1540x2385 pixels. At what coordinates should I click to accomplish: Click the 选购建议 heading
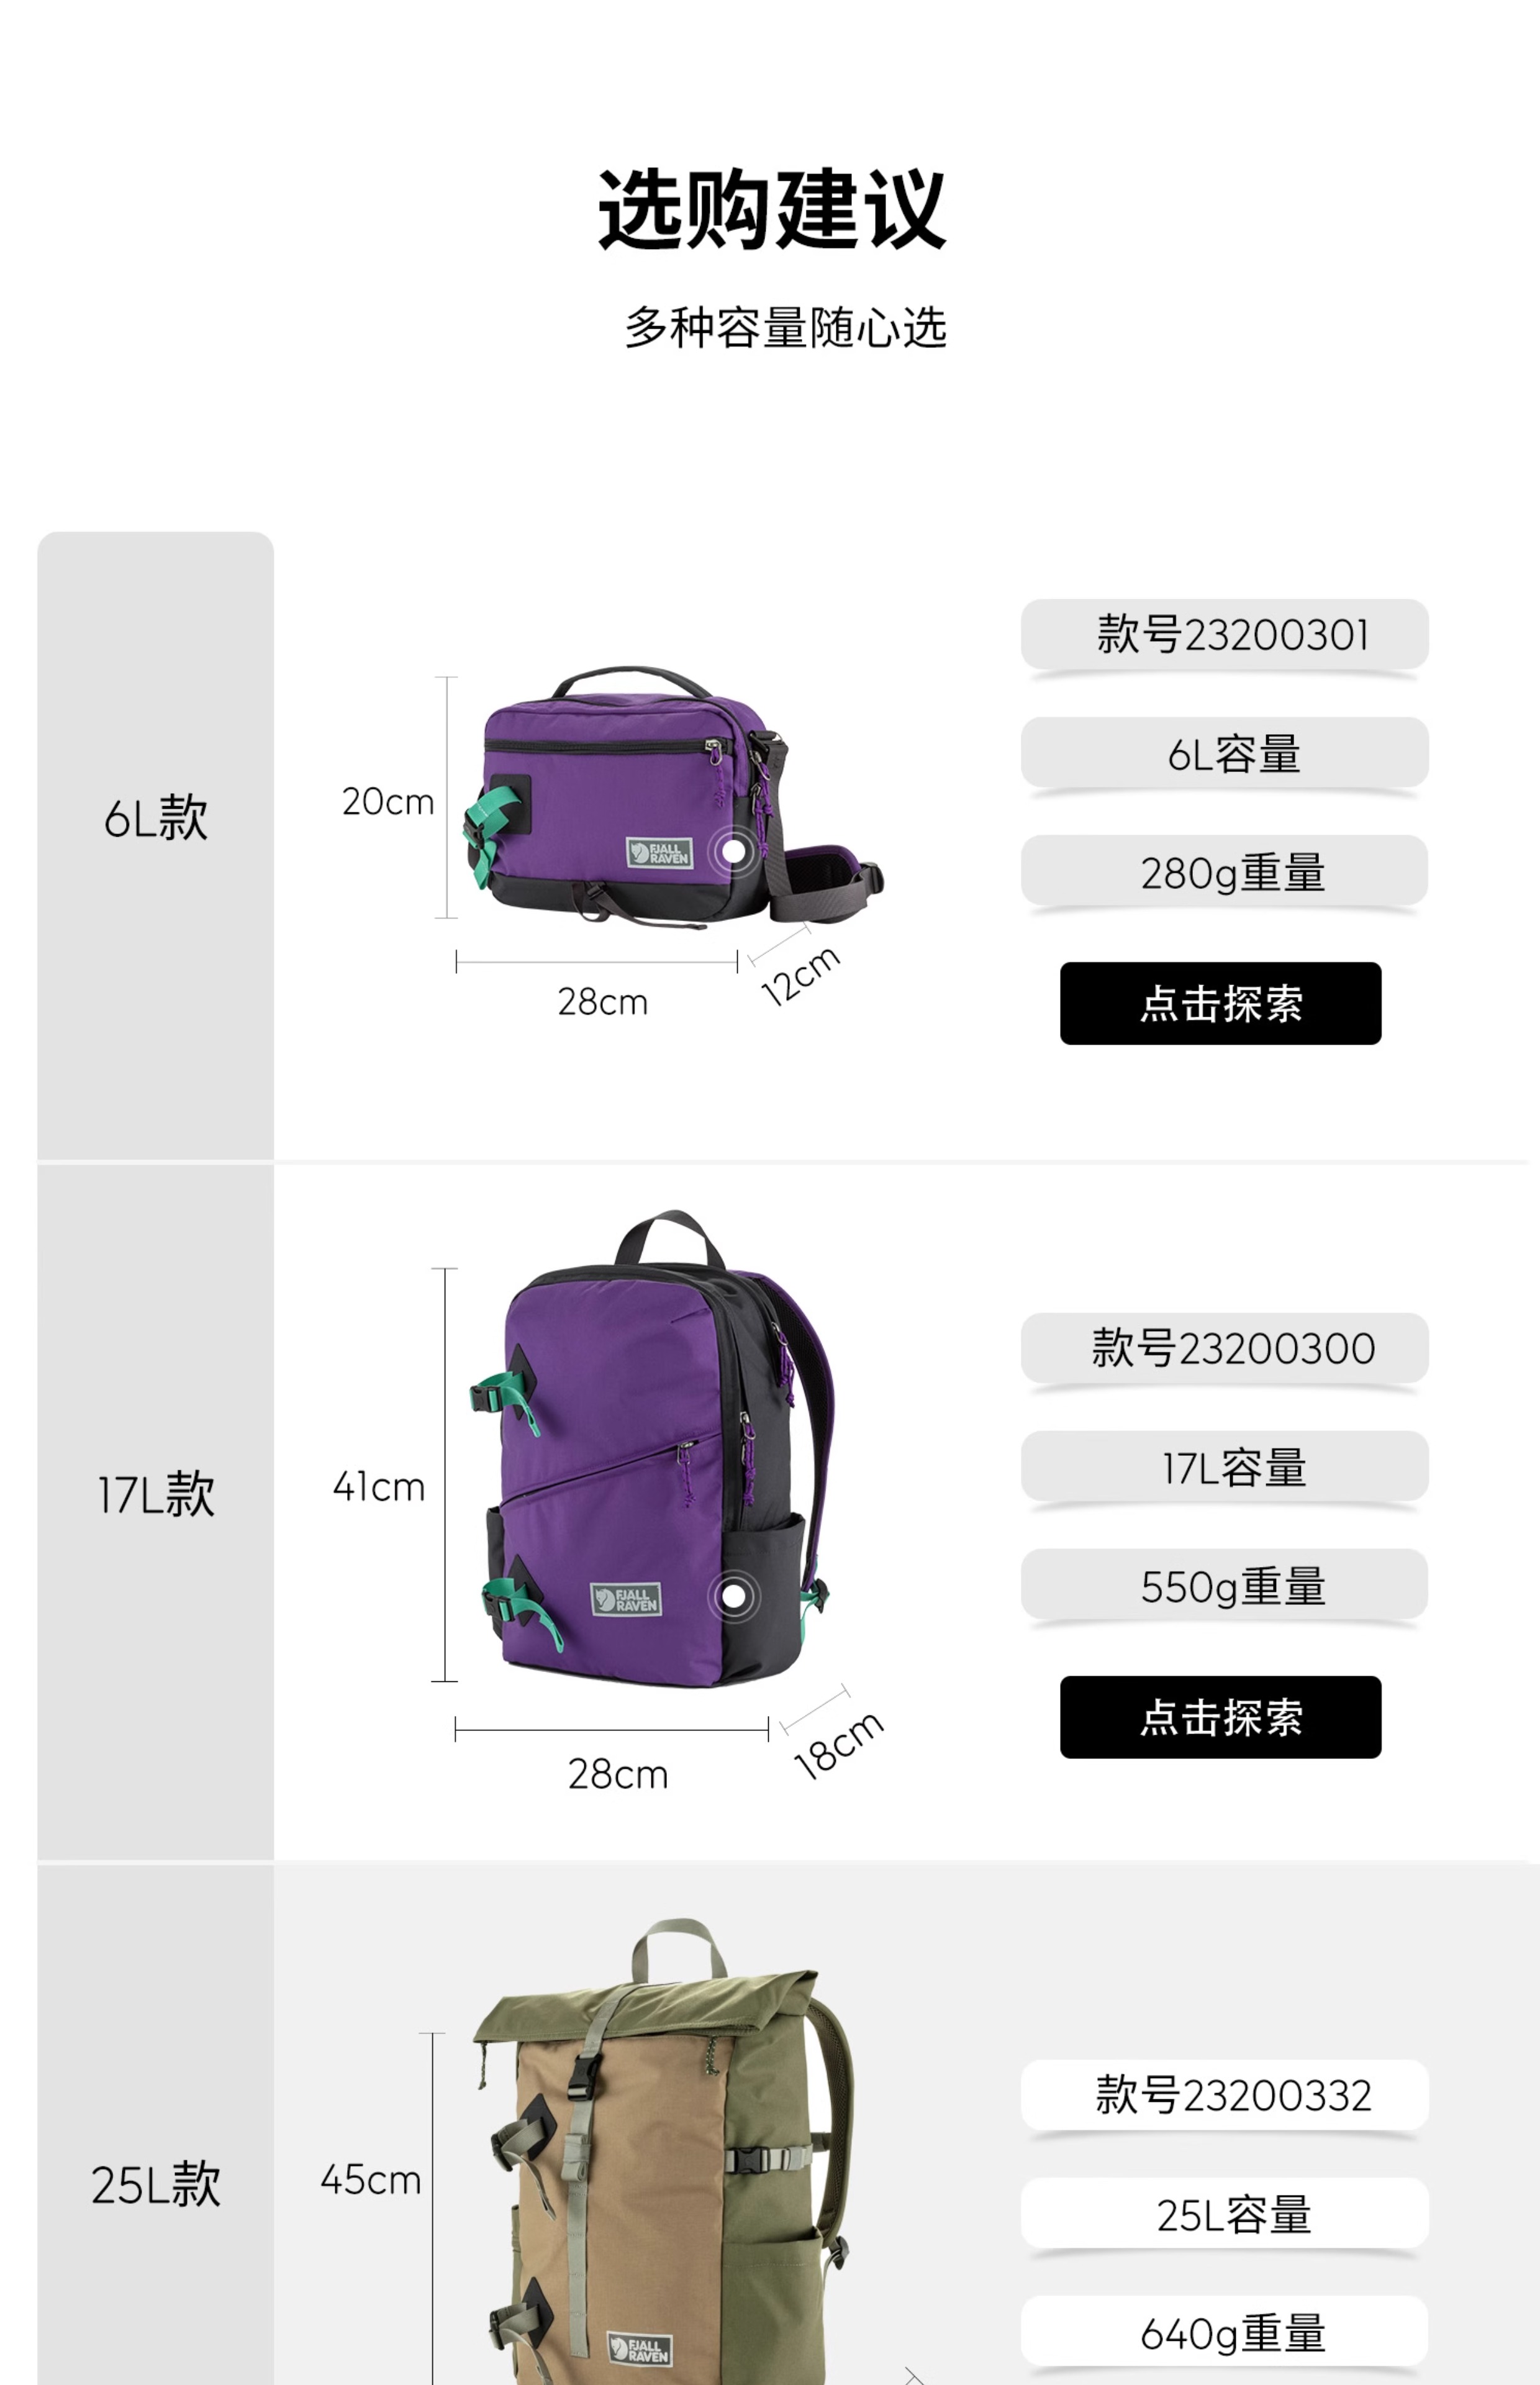click(771, 209)
